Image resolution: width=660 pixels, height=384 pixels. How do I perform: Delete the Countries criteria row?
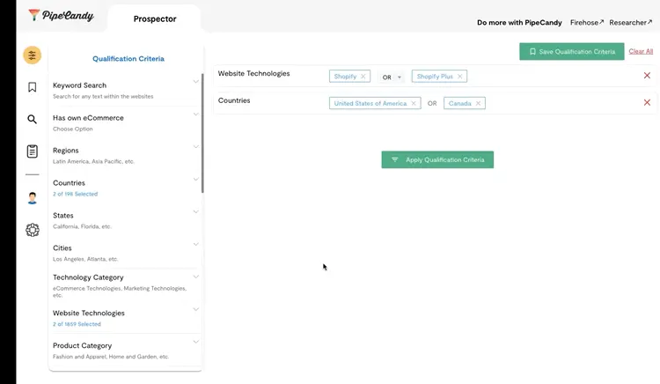[x=647, y=103]
